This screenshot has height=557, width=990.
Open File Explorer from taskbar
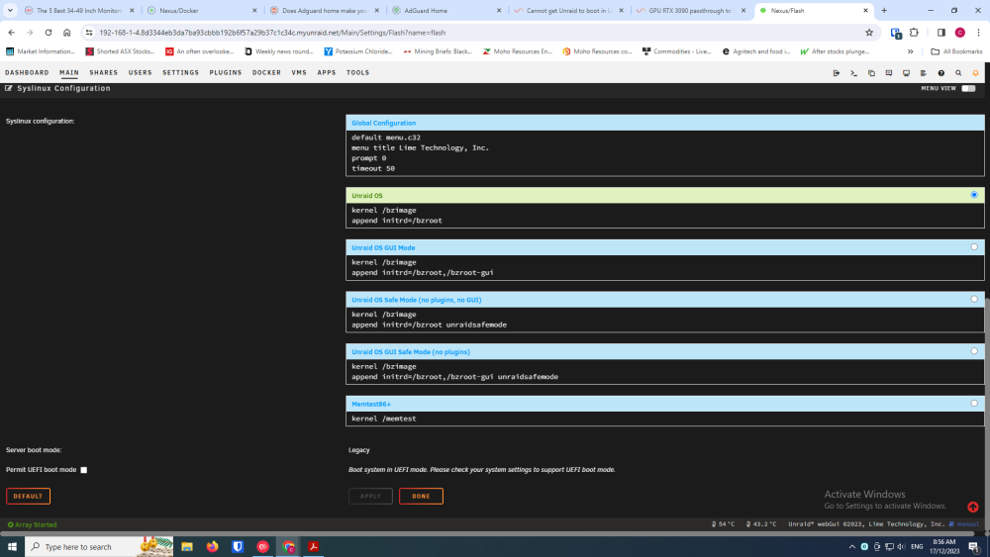[187, 546]
